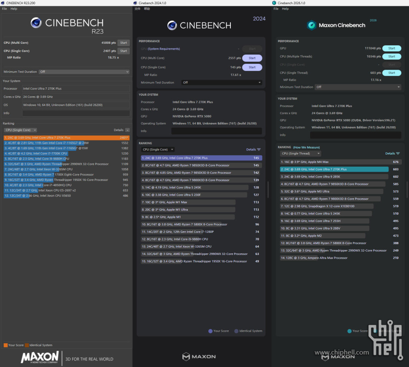The image size is (409, 367).
Task: Select 2024 ranking row 12th Gen Intel Core i7-1280P
Action: click(201, 232)
